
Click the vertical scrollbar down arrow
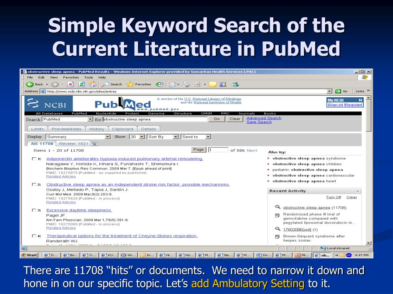click(x=368, y=243)
